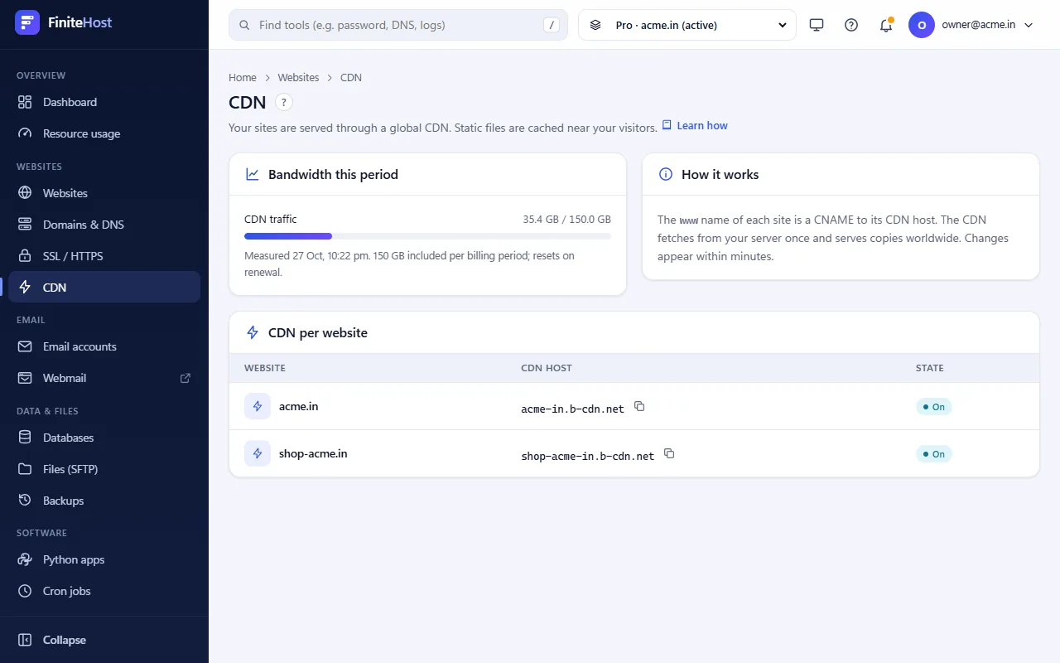
Task: Open Webmail from the sidebar
Action: [x=104, y=378]
